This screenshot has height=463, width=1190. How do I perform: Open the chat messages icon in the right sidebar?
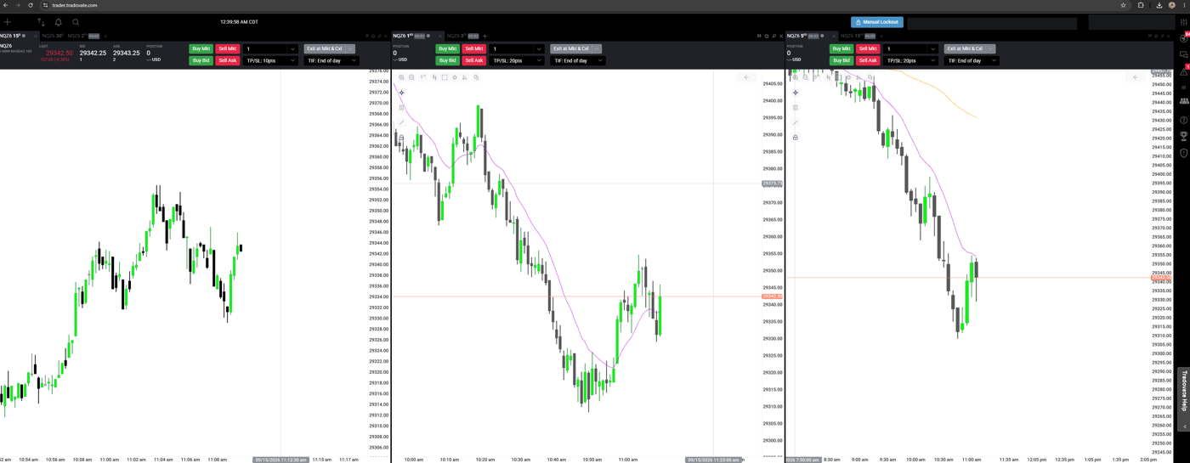tap(1184, 54)
